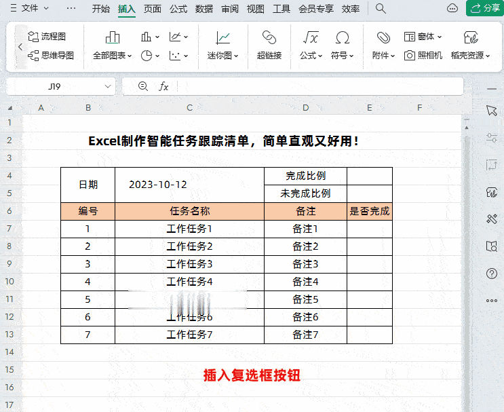The image size is (504, 412).
Task: Click the 任务名称 header cell
Action: pyautogui.click(x=190, y=211)
